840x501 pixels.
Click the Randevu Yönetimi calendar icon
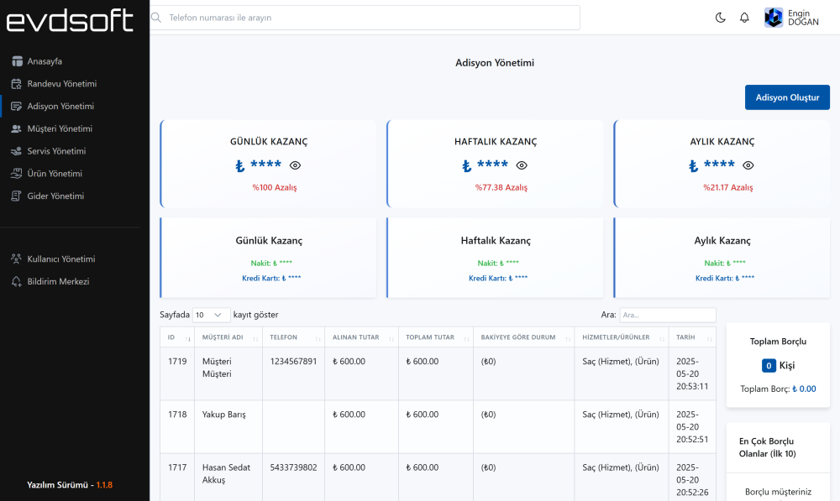coord(17,84)
